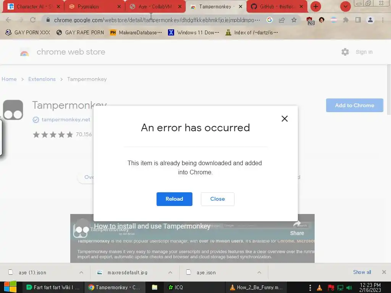Viewport: 391px width, 293px height.
Task: Click the address bar URL field
Action: (157, 20)
